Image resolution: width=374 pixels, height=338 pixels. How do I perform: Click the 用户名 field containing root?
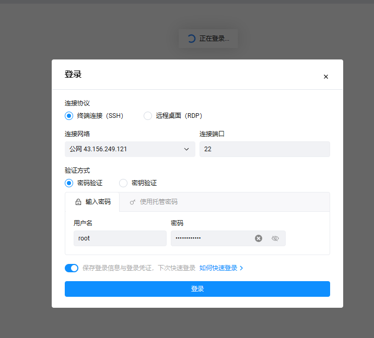tap(120, 238)
